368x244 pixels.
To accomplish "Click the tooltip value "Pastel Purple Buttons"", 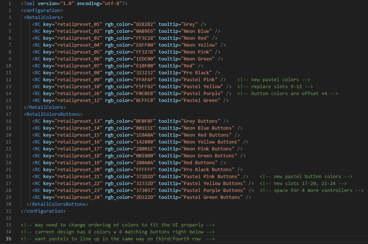I will coord(213,190).
